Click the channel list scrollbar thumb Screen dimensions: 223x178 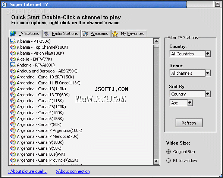[x=156, y=46]
